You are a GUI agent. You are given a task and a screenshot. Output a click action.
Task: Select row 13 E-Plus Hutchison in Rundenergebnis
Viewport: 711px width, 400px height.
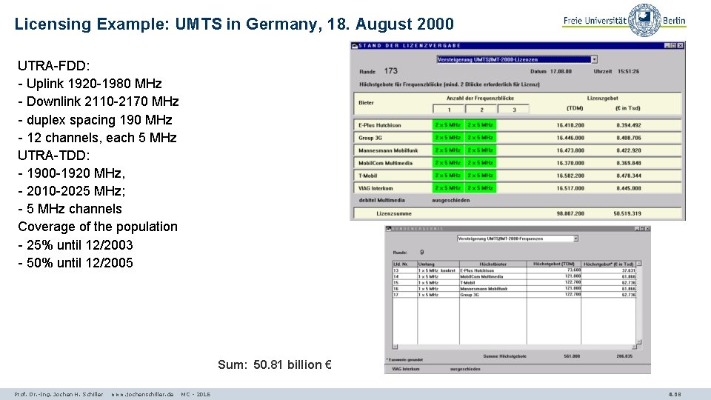click(x=514, y=270)
